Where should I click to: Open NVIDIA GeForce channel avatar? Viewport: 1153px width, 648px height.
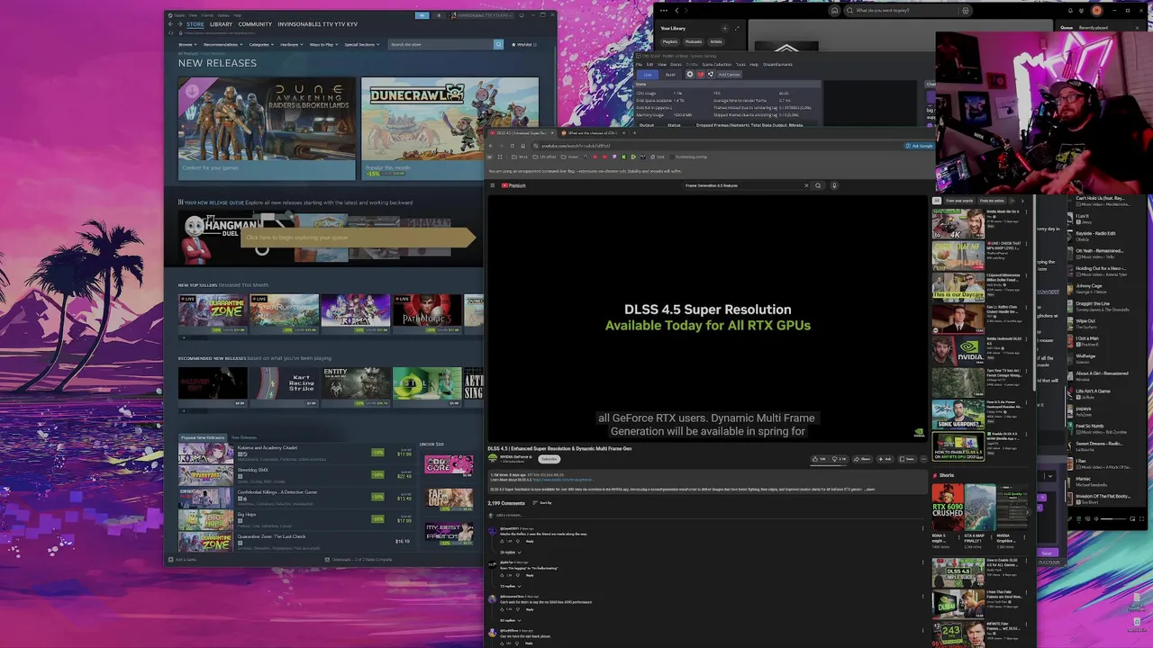(493, 458)
